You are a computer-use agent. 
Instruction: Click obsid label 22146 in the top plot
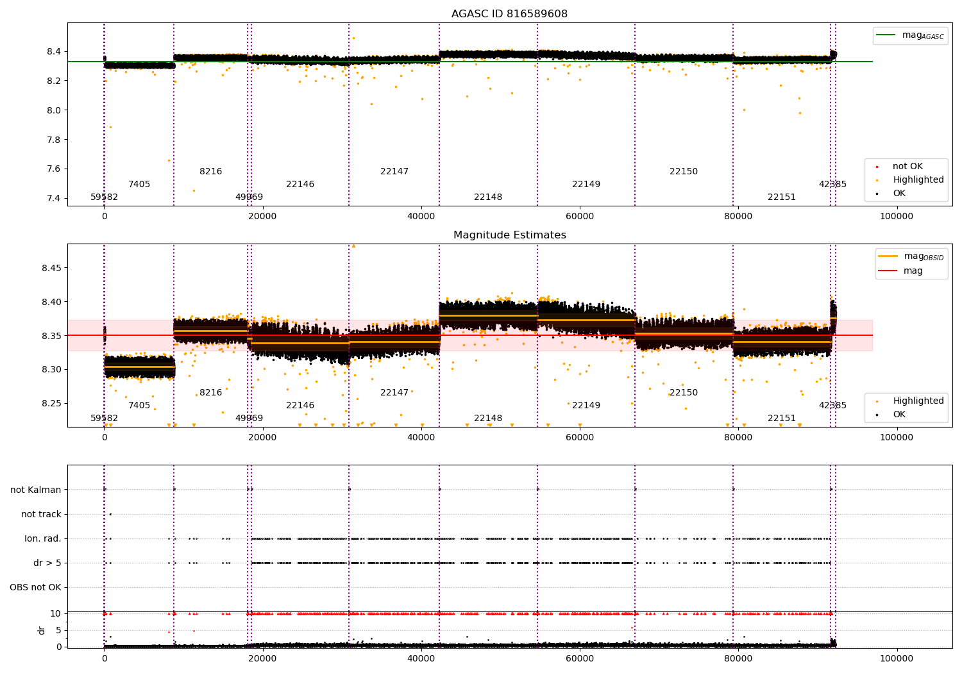(300, 185)
